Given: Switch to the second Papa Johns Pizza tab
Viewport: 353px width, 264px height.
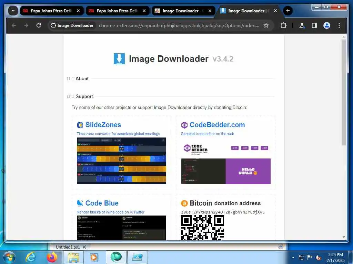Looking at the screenshot, I should 117,11.
